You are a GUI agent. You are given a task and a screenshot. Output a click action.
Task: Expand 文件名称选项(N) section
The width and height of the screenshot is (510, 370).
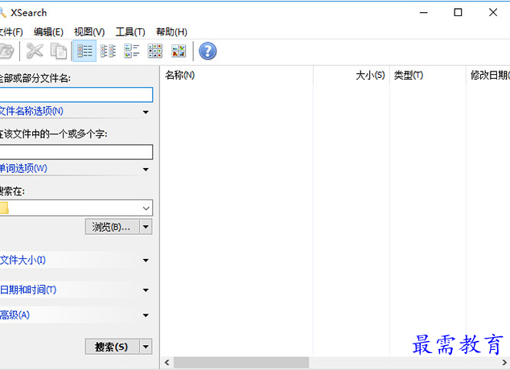pyautogui.click(x=76, y=112)
